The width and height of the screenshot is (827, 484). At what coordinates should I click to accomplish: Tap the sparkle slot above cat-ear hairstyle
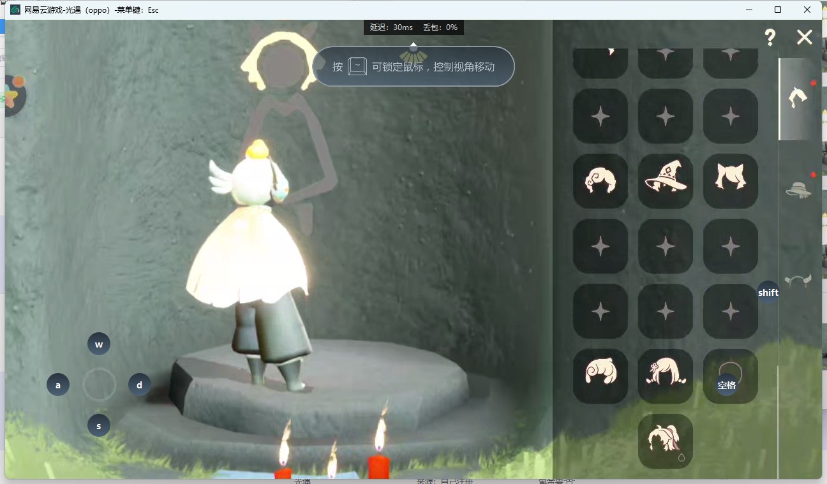click(731, 116)
